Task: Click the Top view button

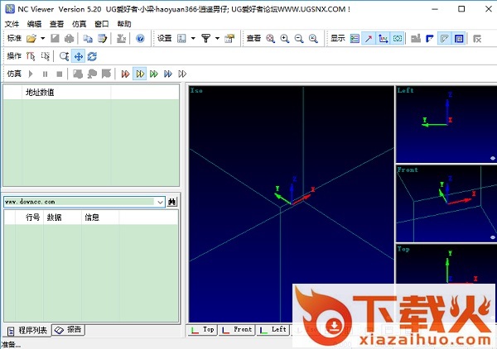Action: pos(204,329)
